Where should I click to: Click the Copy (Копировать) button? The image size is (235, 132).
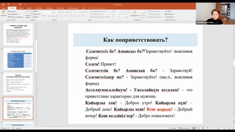(x=13, y=14)
